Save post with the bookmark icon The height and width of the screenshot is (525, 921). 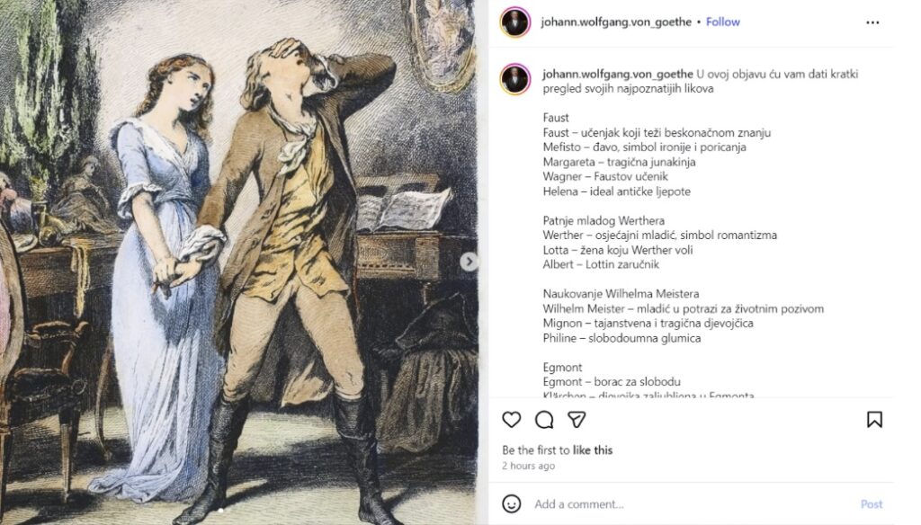874,419
